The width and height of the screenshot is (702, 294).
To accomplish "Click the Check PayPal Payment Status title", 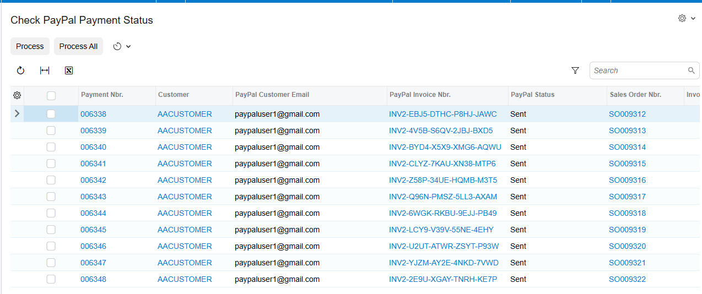I will (x=82, y=20).
